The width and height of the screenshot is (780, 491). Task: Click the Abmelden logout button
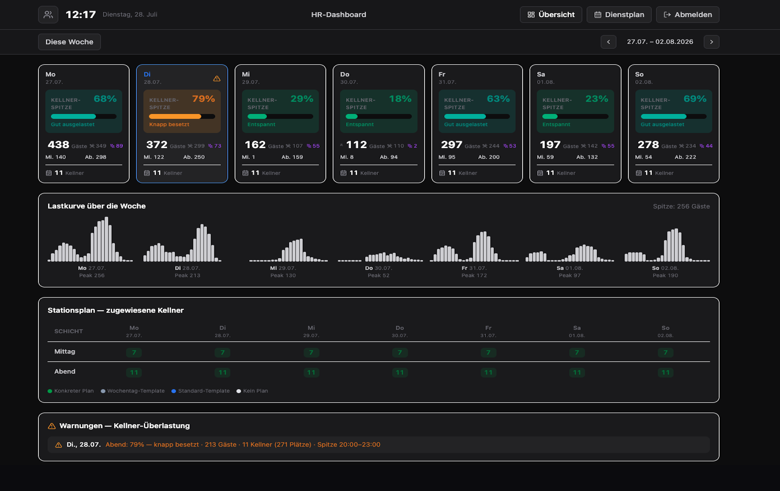pyautogui.click(x=687, y=15)
